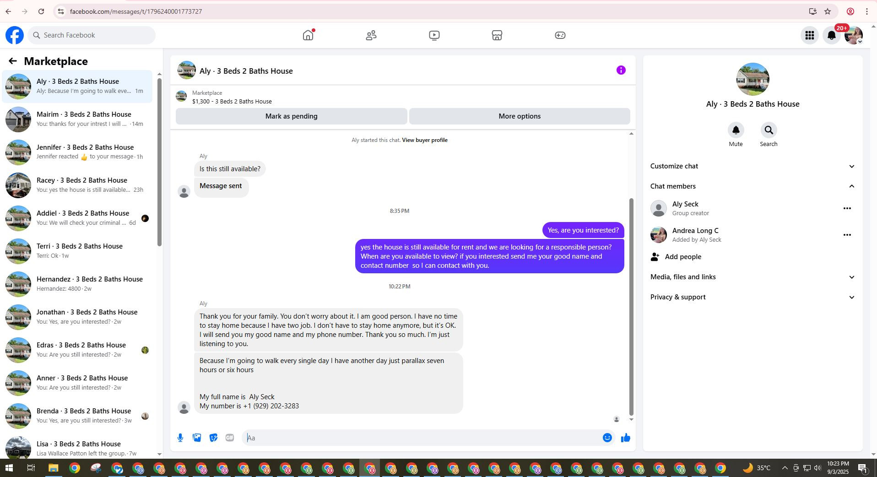
Task: Click the More options button
Action: 520,116
